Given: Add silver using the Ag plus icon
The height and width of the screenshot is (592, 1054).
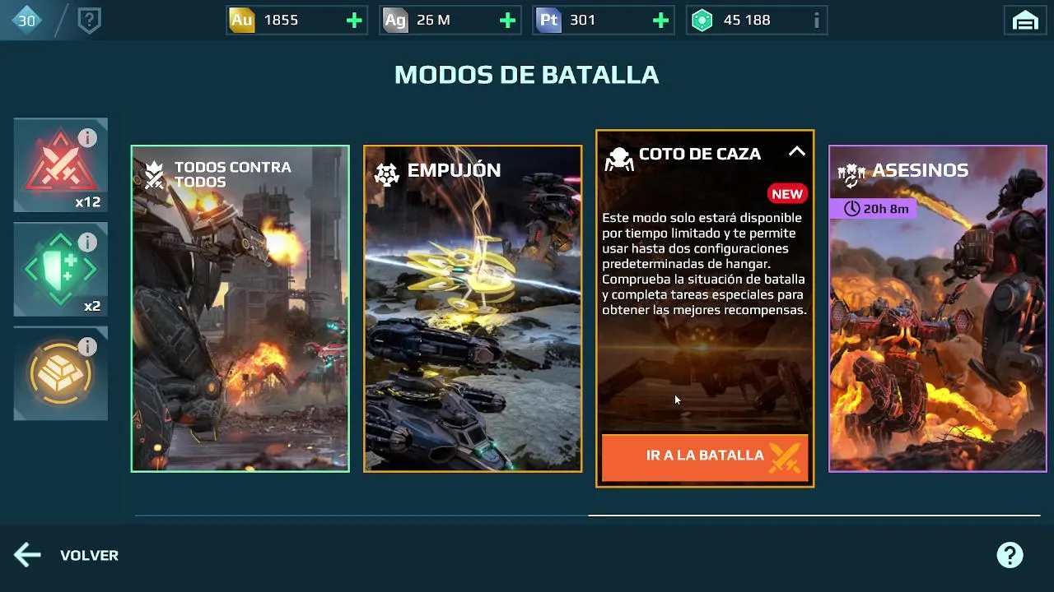Looking at the screenshot, I should click(x=508, y=21).
